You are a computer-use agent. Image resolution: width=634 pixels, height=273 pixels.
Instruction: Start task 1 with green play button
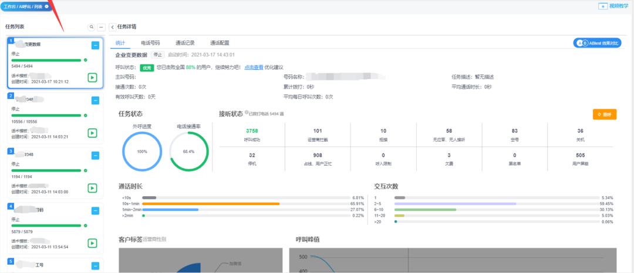click(93, 77)
